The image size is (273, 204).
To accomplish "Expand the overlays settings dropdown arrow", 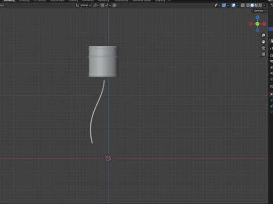I will pyautogui.click(x=237, y=5).
